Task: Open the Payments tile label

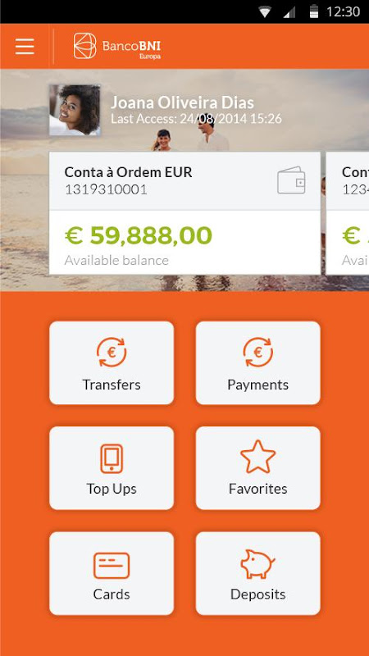Action: click(x=257, y=385)
